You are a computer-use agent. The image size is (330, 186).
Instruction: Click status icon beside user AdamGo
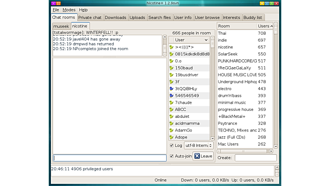pos(171,130)
